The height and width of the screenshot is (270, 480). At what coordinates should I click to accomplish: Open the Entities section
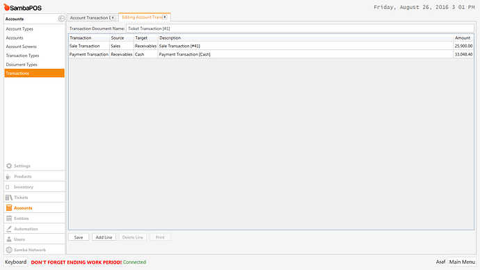[x=34, y=219]
